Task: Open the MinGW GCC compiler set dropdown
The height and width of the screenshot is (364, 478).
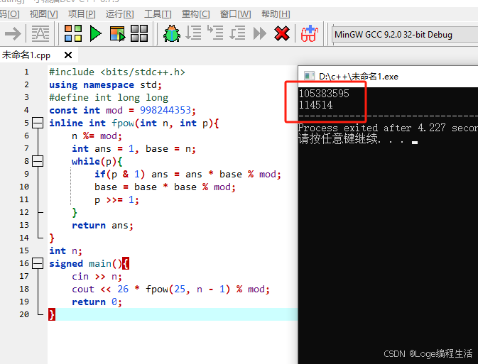Action: coord(405,35)
